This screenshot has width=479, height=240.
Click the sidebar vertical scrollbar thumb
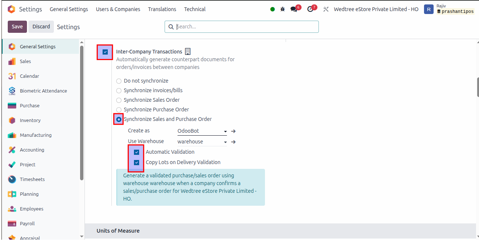point(82,113)
